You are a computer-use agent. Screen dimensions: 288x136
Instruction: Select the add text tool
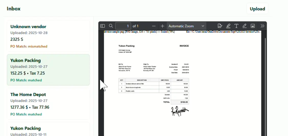236,26
